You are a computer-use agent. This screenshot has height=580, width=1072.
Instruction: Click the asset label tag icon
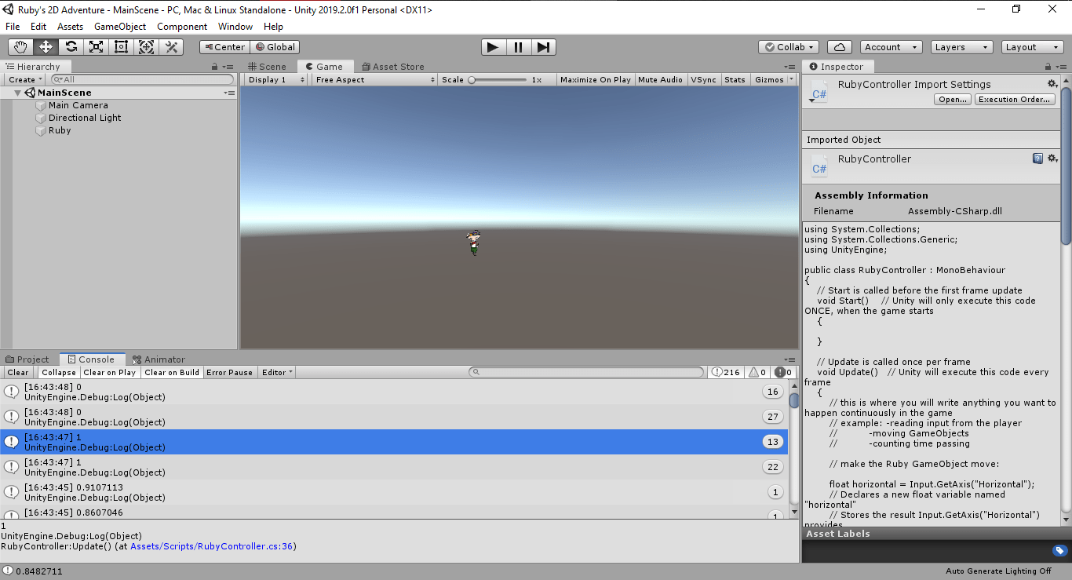1059,551
